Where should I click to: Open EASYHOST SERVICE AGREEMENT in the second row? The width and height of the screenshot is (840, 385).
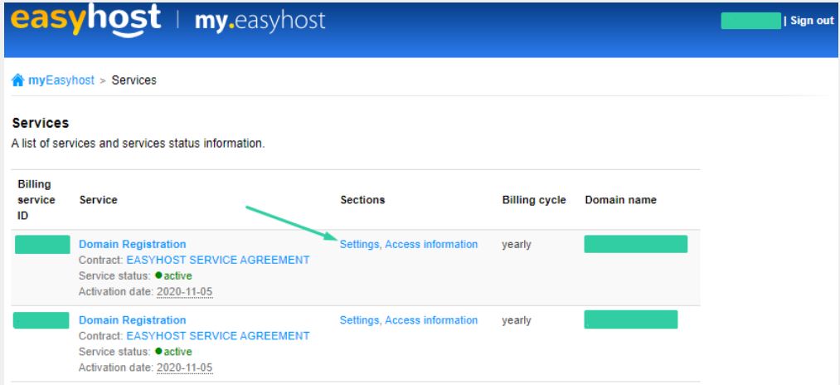218,336
